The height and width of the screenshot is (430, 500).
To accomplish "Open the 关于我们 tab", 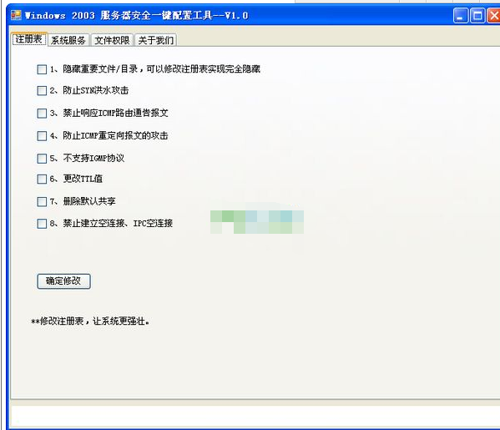I will click(x=155, y=40).
